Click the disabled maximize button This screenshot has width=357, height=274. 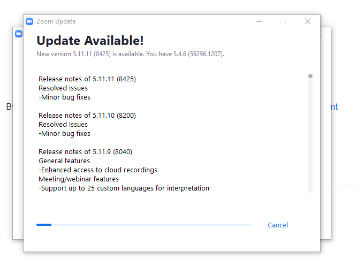coord(283,21)
